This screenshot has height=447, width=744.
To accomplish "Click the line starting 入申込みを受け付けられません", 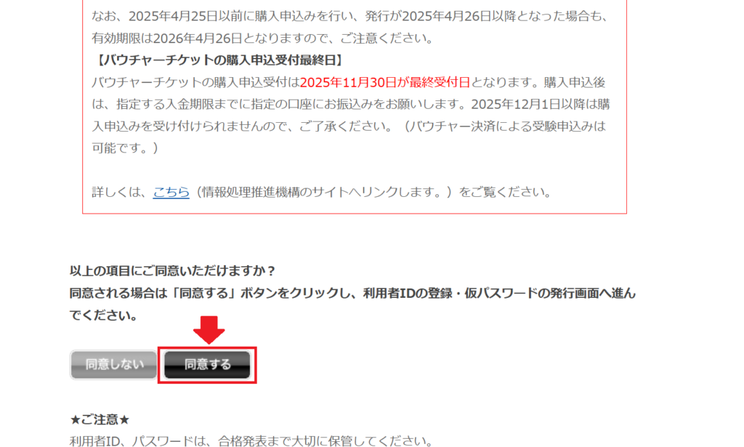I will pos(349,126).
